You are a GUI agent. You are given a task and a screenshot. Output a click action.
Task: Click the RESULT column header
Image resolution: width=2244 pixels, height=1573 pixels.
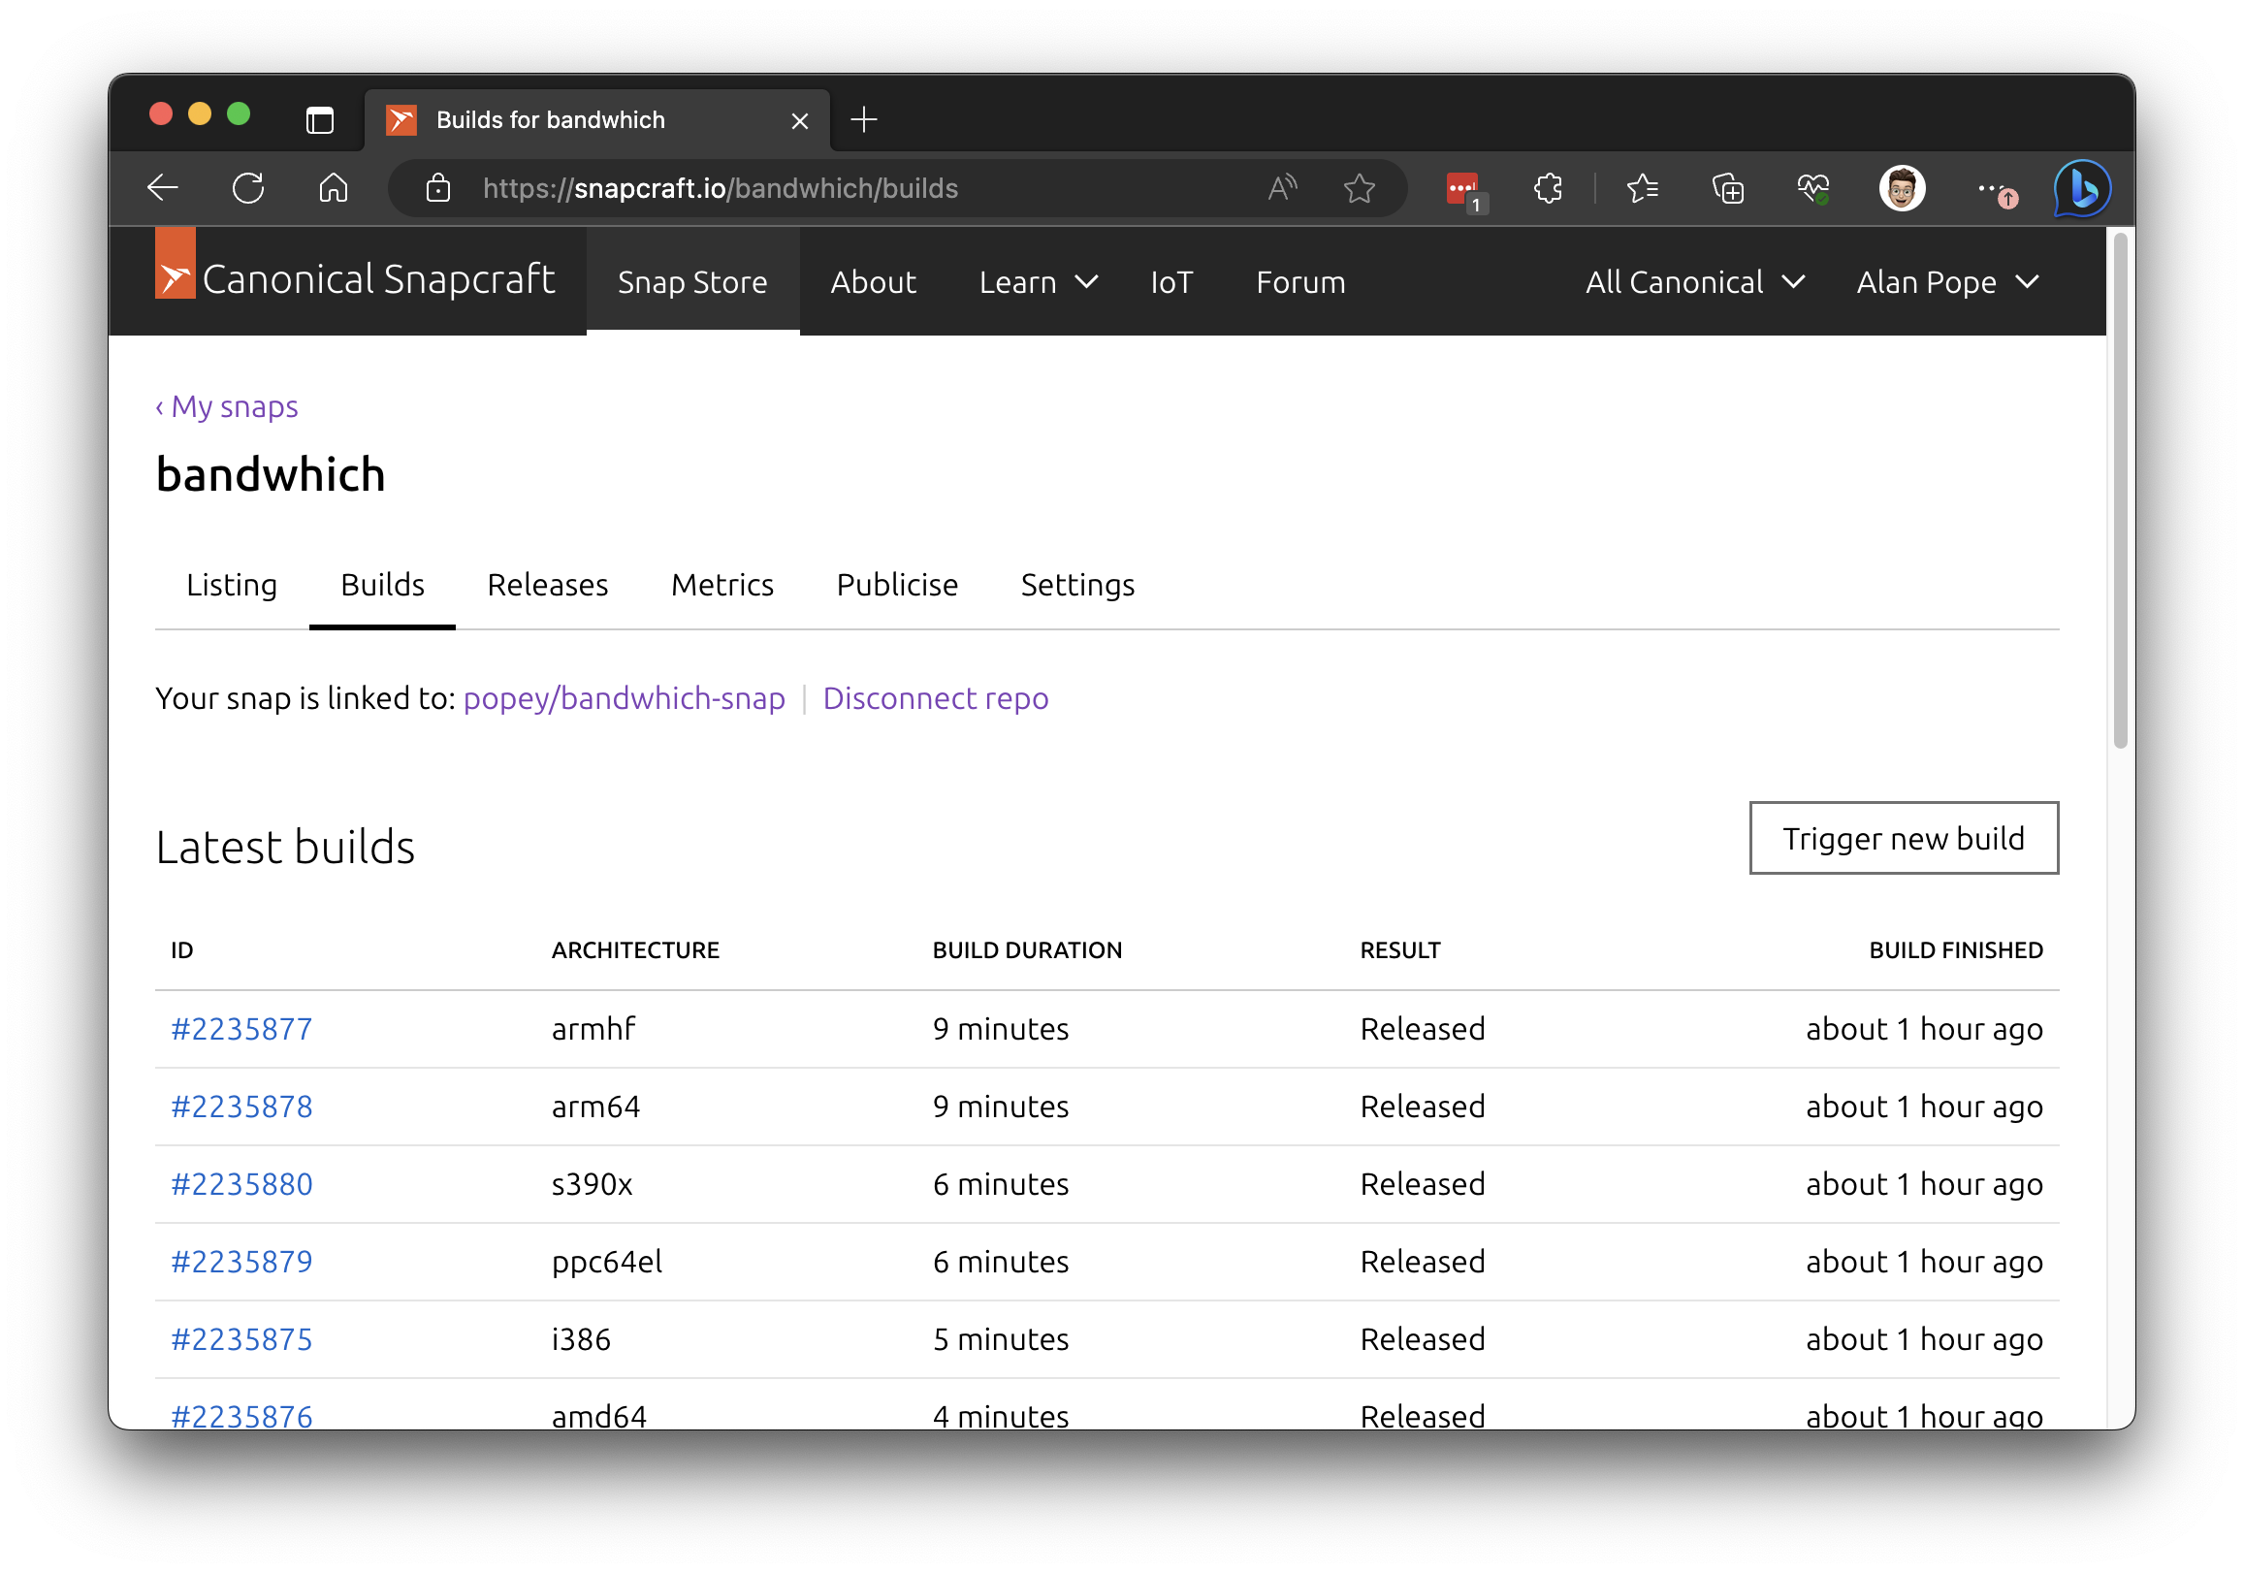[1399, 949]
